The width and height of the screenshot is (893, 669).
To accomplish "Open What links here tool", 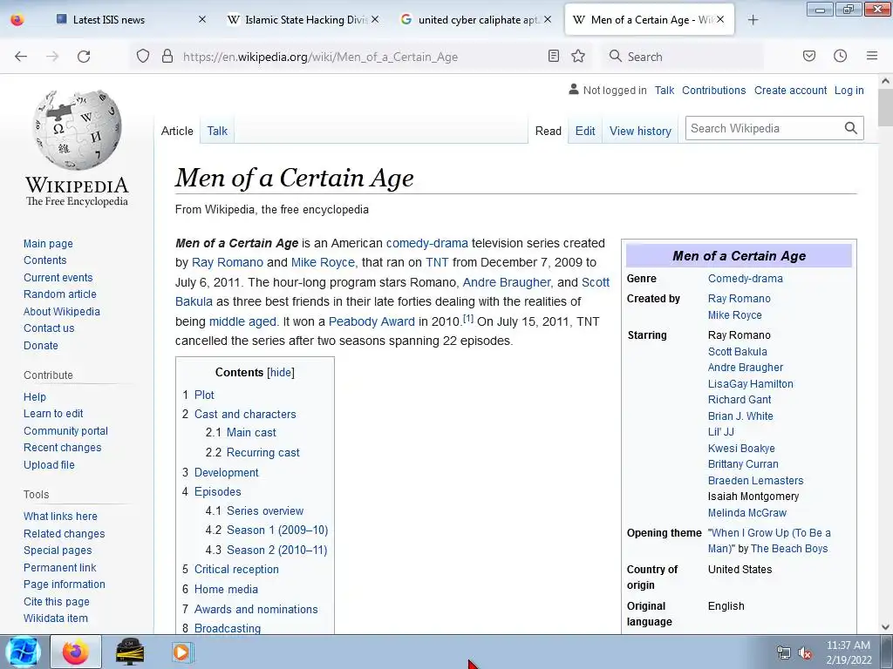I will coord(60,517).
